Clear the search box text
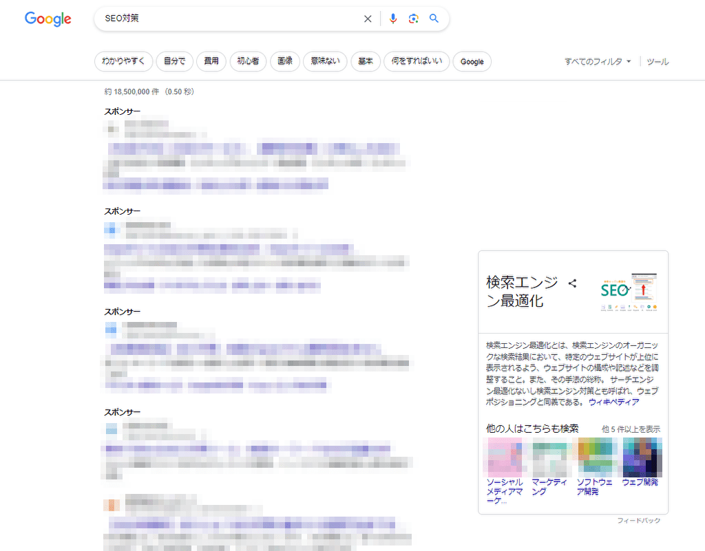This screenshot has width=705, height=551. tap(368, 19)
